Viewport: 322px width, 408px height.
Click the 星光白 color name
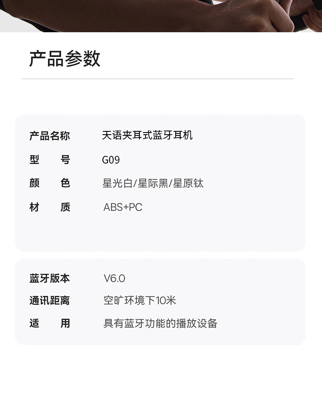pyautogui.click(x=117, y=184)
